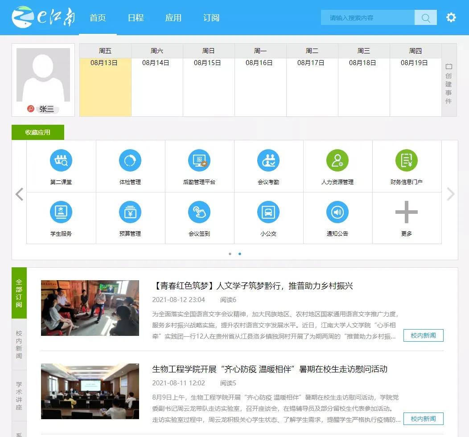Image resolution: width=469 pixels, height=437 pixels.
Task: Open 会议考勤 from favorite apps
Action: [268, 166]
